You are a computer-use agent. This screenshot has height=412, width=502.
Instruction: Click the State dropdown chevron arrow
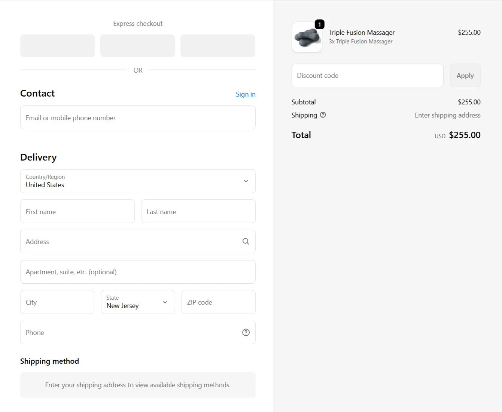(165, 302)
